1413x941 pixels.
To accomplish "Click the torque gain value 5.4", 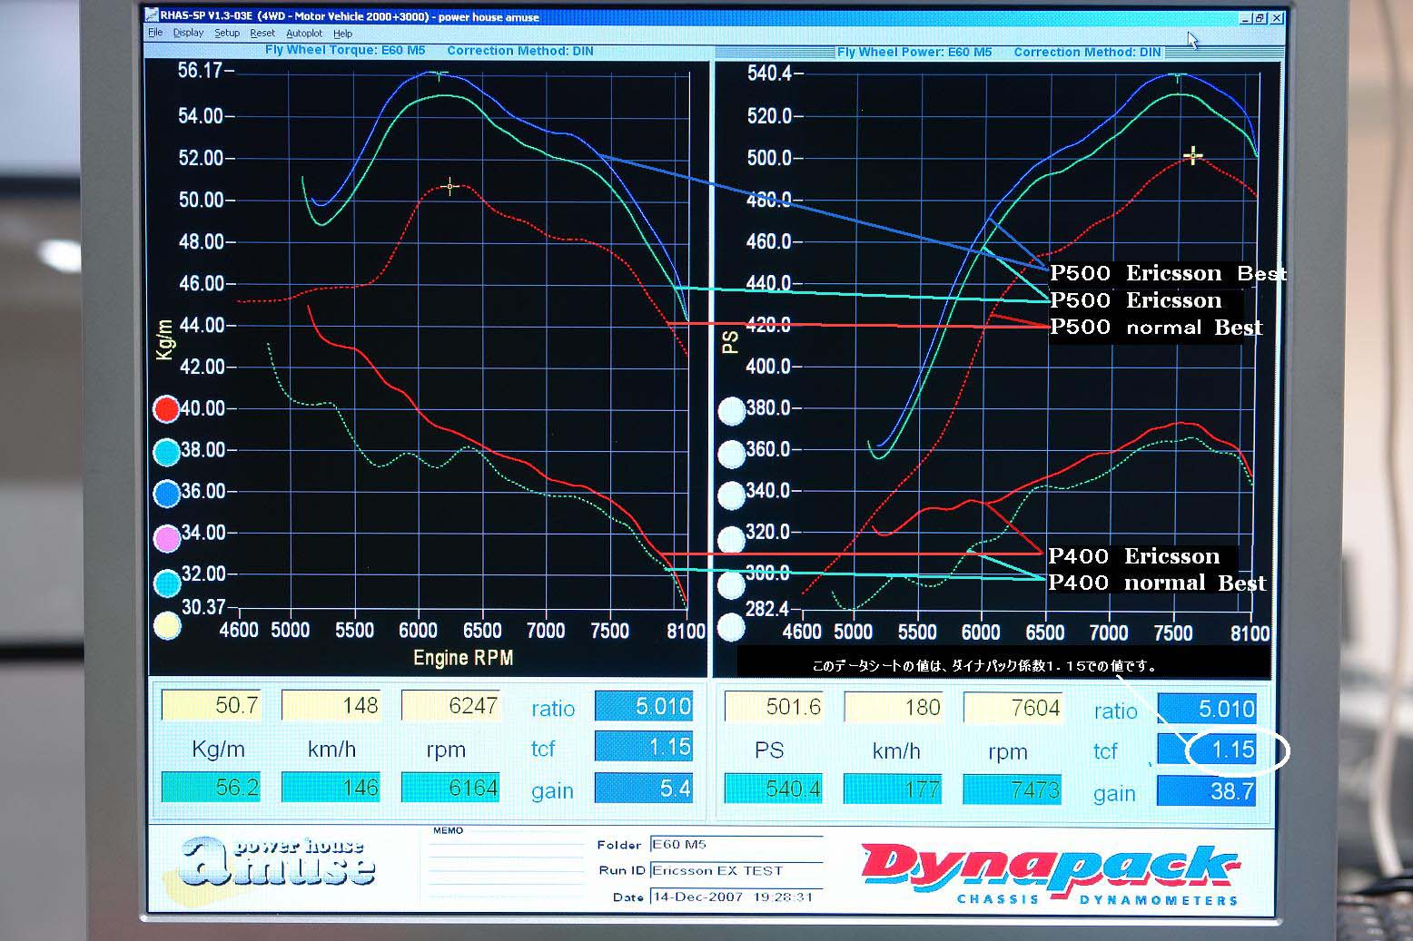I will click(644, 789).
